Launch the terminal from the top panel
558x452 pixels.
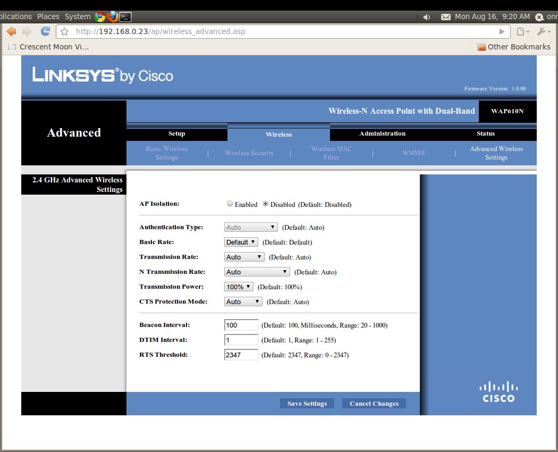125,16
